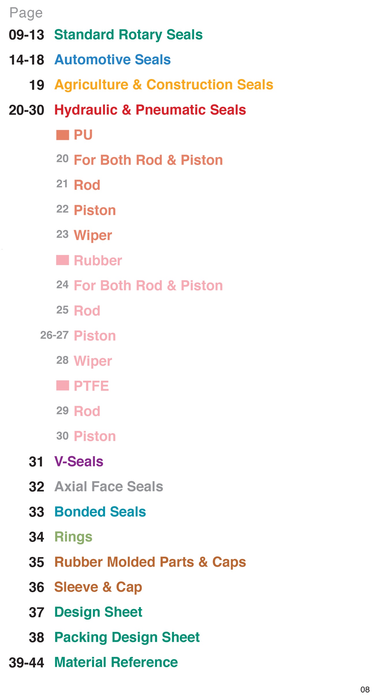Go to Rubber Piston pages 26-27
The image size is (375, 698).
(x=95, y=336)
